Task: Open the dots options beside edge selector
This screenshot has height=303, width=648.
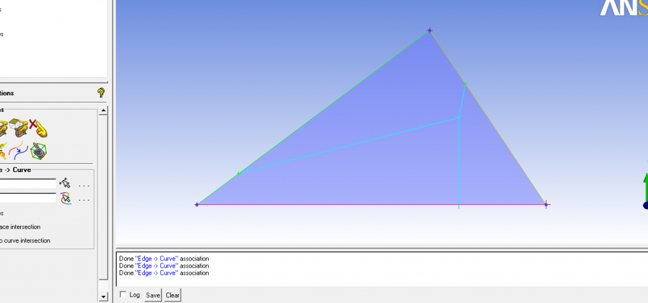Action: point(84,186)
